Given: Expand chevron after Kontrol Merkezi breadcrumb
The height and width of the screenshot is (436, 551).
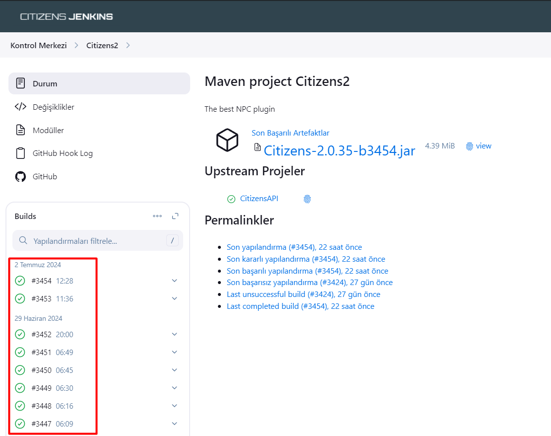Looking at the screenshot, I should 76,45.
